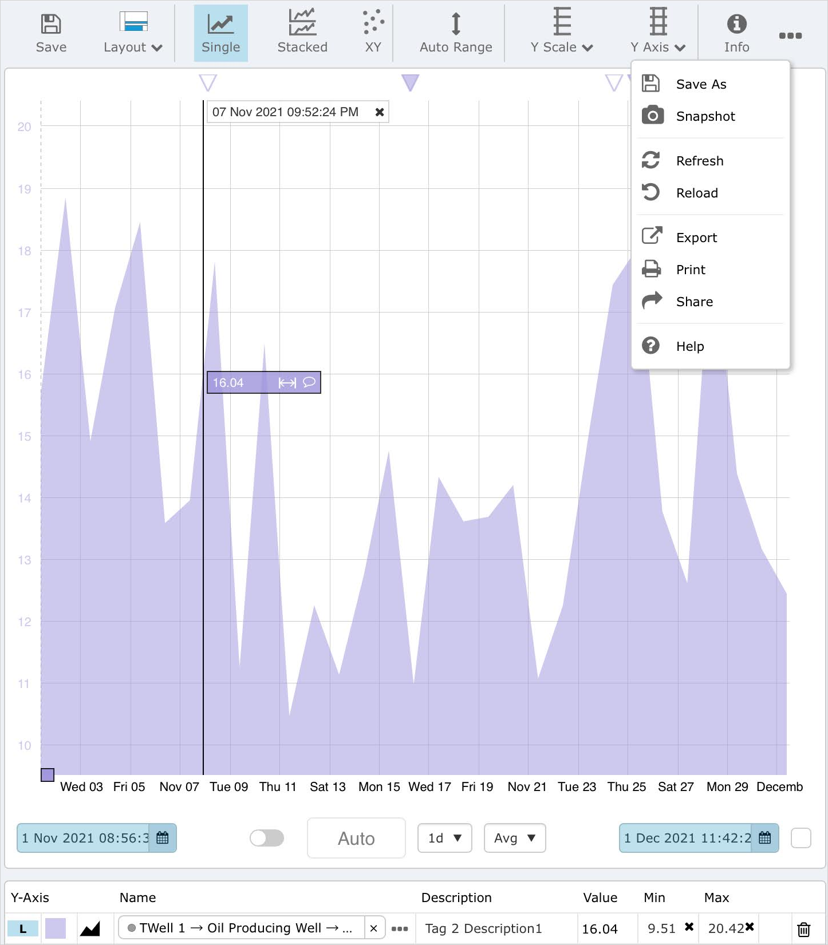
Task: Choose Print from the menu
Action: (710, 270)
